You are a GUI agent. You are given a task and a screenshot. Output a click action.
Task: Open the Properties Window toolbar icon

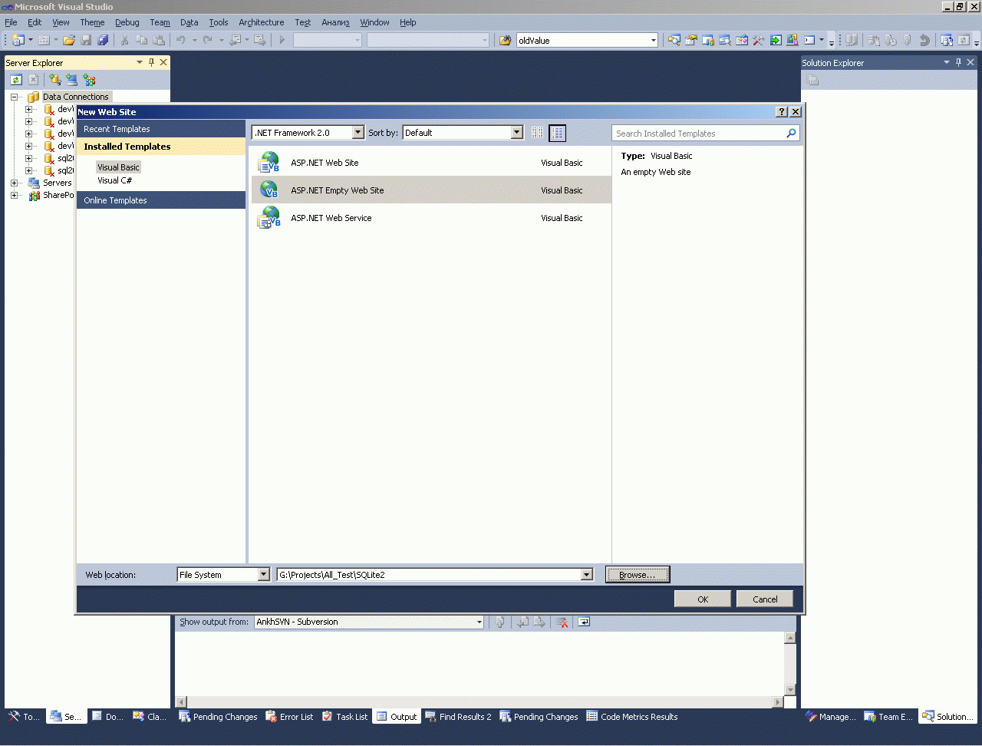691,40
